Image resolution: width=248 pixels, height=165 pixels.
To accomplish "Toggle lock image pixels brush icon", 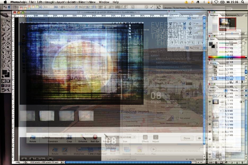I will click(x=219, y=95).
